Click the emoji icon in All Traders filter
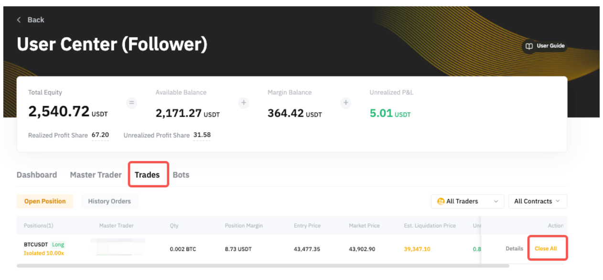This screenshot has width=603, height=280. 441,202
